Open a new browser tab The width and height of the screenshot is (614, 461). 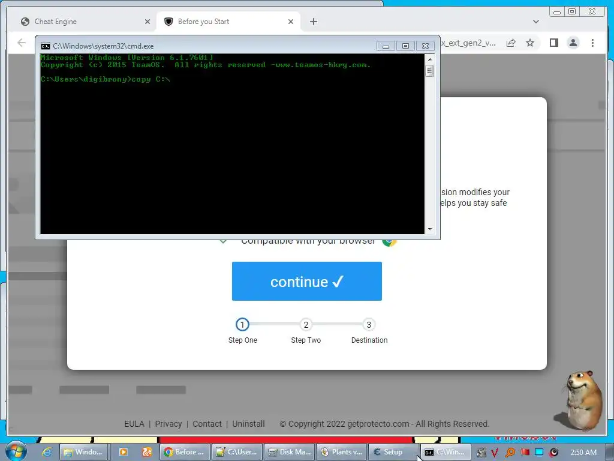(x=313, y=22)
